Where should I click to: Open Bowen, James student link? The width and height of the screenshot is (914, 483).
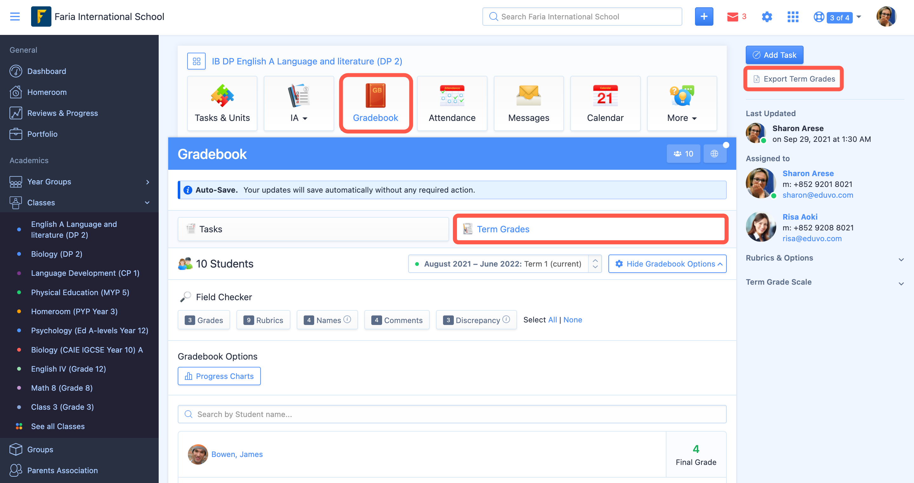[x=237, y=454]
